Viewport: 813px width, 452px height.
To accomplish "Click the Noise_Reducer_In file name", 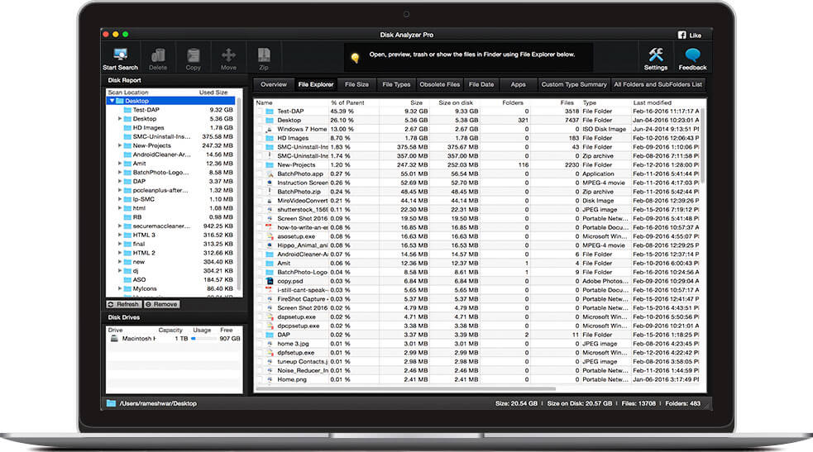I will (x=303, y=371).
